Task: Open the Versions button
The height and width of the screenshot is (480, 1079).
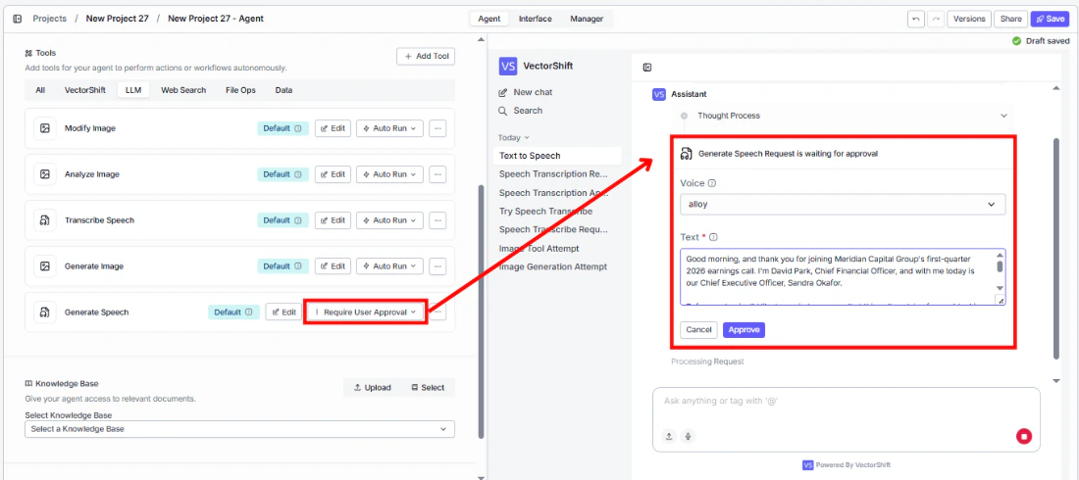Action: pyautogui.click(x=969, y=19)
